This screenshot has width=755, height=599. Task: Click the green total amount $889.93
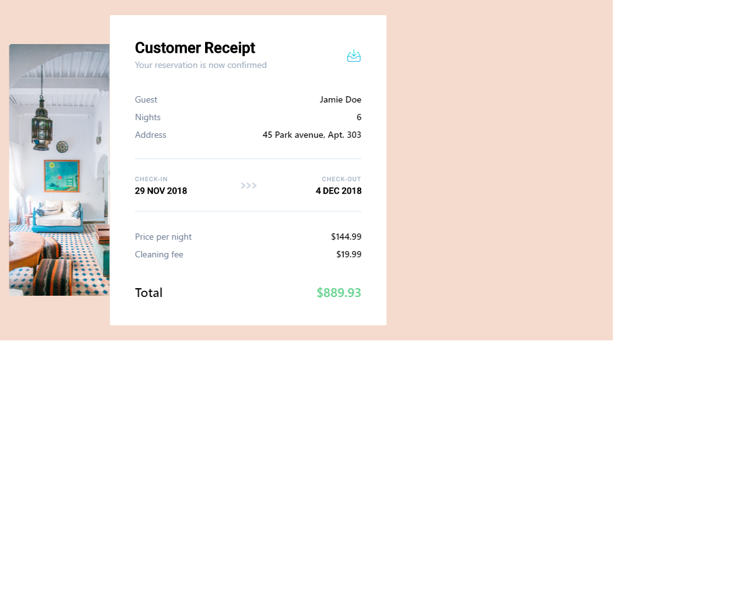[x=339, y=293]
